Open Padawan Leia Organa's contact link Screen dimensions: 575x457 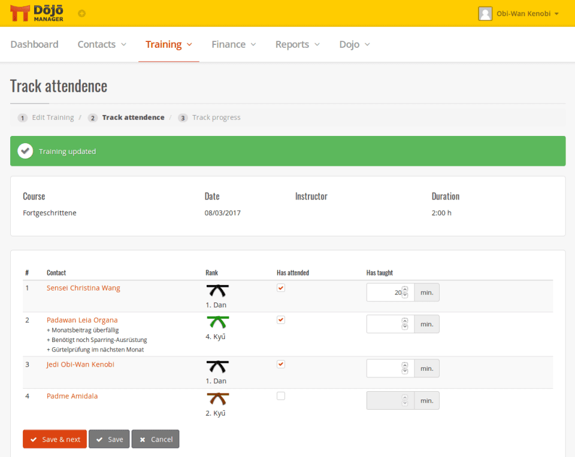click(82, 320)
